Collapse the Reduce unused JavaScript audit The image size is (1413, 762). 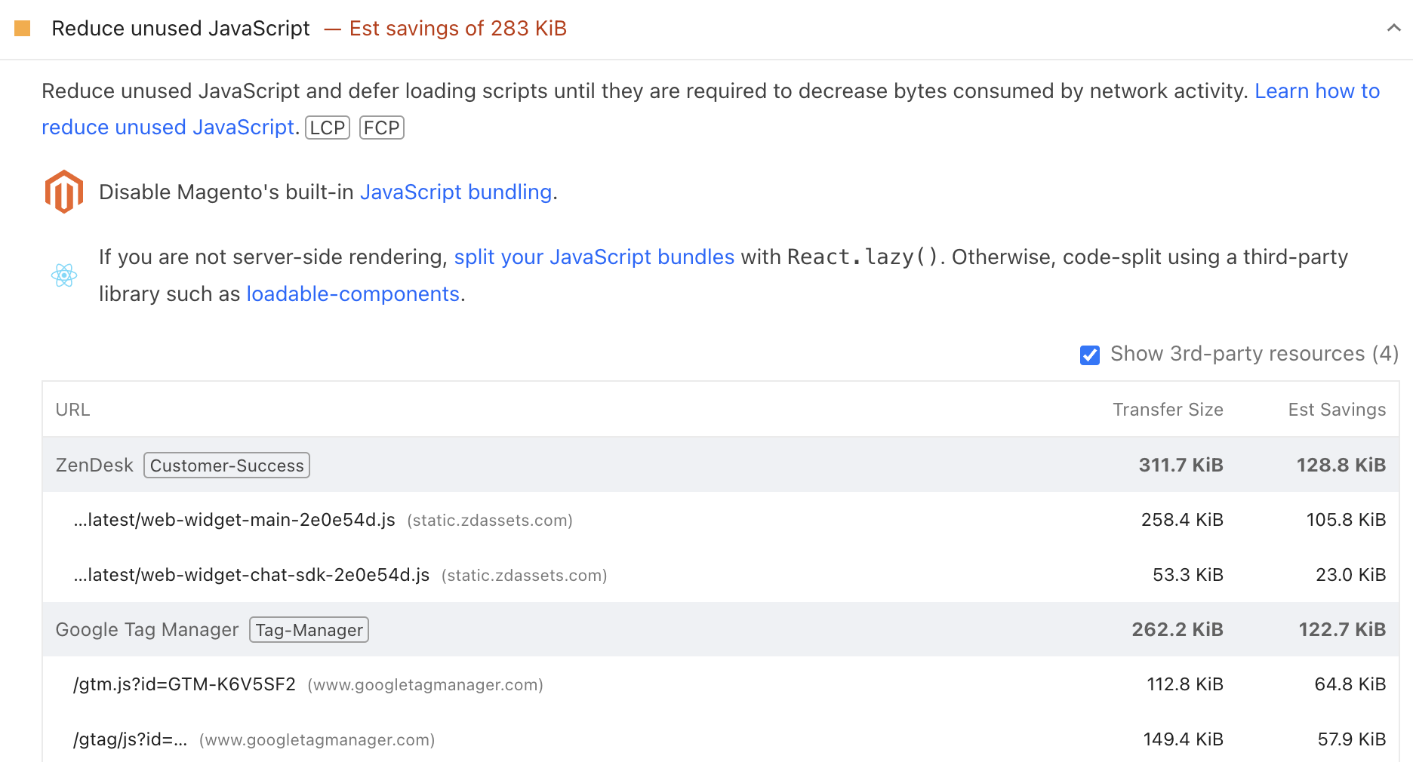1393,28
